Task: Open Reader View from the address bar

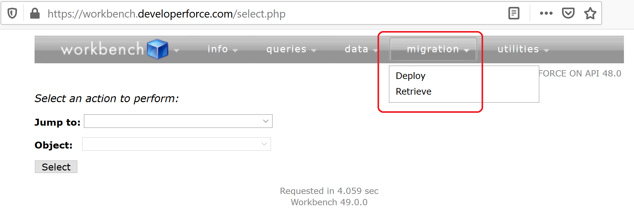Action: tap(514, 13)
